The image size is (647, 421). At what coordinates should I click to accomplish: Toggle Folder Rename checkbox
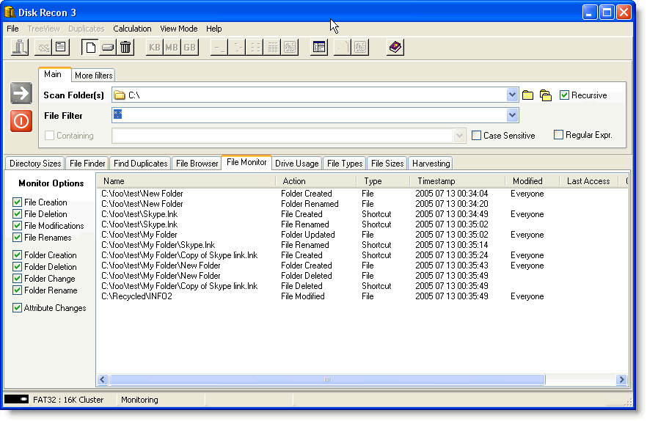point(17,290)
